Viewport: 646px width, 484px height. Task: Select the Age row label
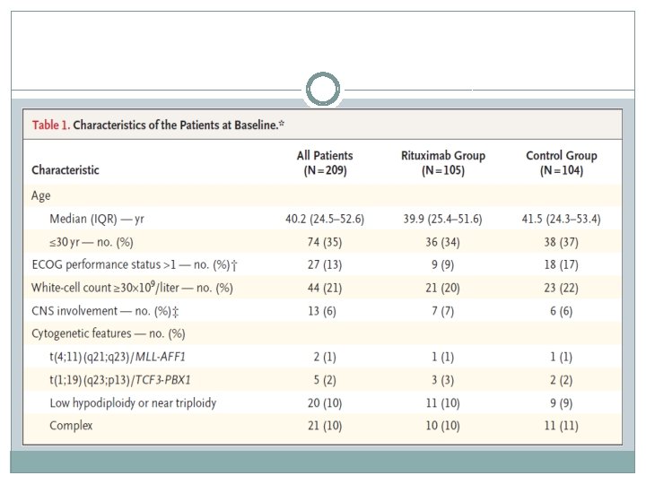click(42, 195)
